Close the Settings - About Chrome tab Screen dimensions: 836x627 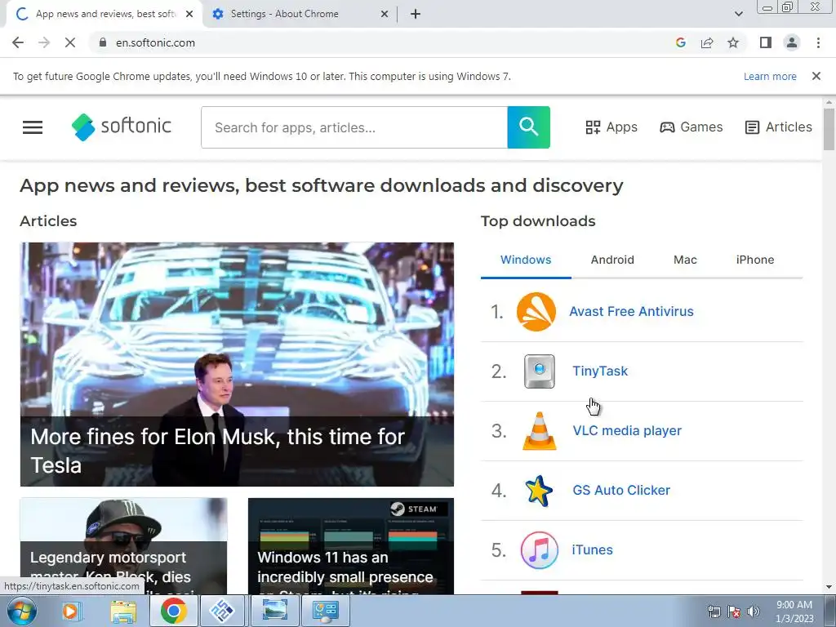[x=385, y=14]
